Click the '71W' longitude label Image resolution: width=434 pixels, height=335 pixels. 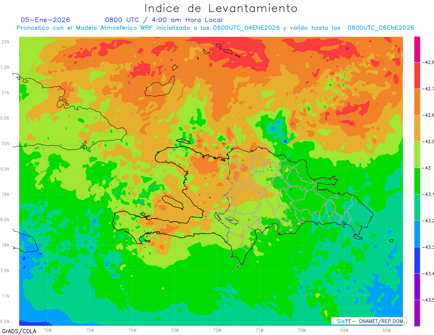point(259,330)
